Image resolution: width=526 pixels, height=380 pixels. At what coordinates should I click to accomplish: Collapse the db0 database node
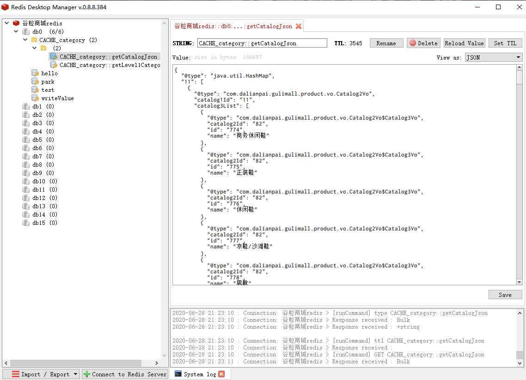pyautogui.click(x=16, y=31)
